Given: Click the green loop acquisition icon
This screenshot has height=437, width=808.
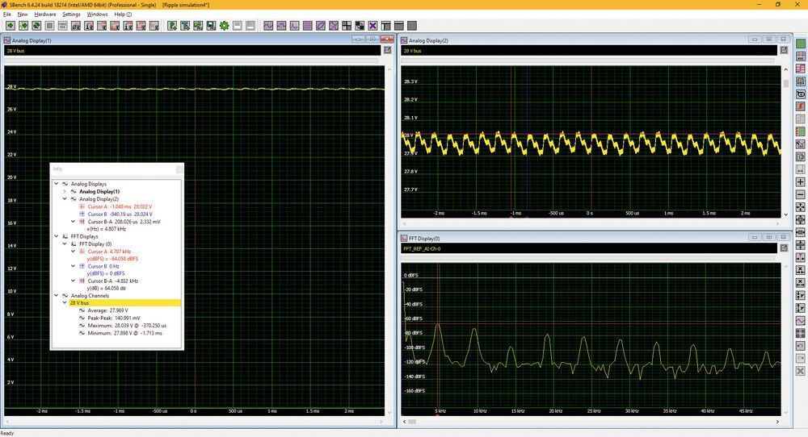Looking at the screenshot, I should tap(36, 26).
